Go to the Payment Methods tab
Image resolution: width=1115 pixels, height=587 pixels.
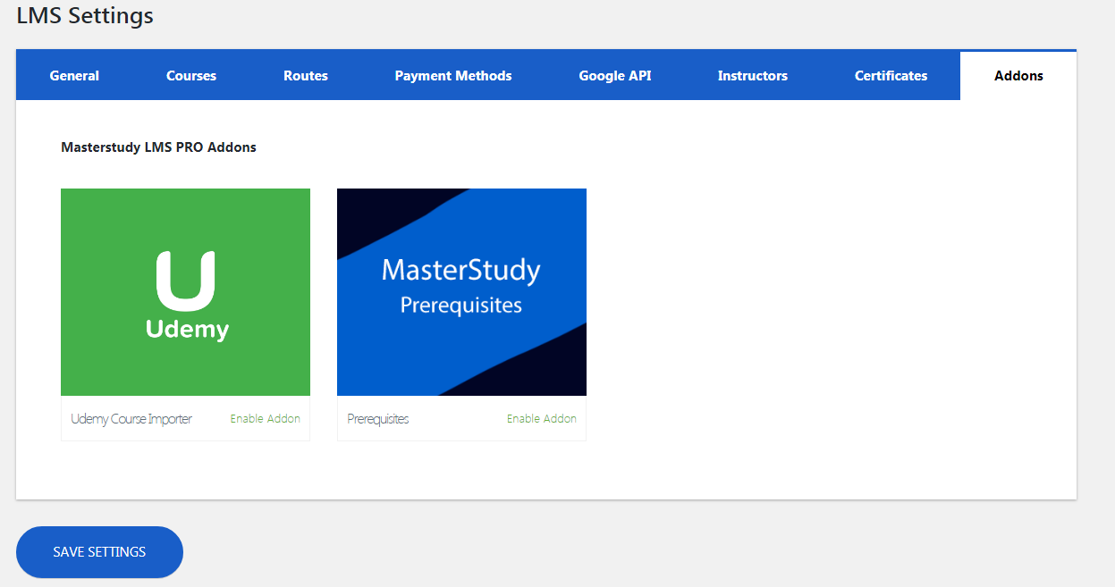[x=453, y=76]
